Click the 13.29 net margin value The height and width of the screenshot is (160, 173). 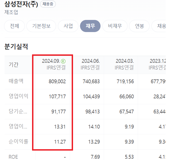tap(94, 142)
